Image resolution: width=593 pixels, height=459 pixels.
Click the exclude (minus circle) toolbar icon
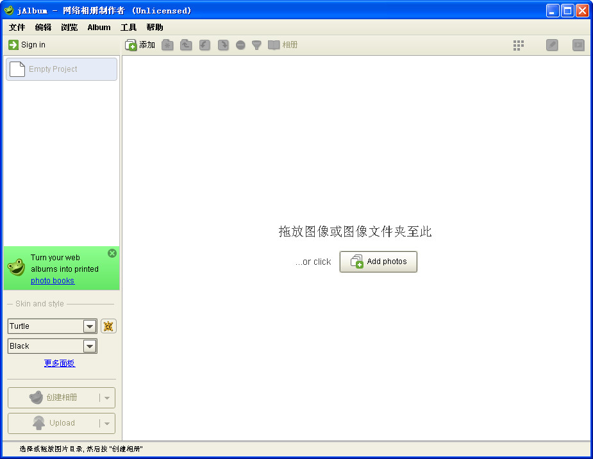[x=240, y=46]
